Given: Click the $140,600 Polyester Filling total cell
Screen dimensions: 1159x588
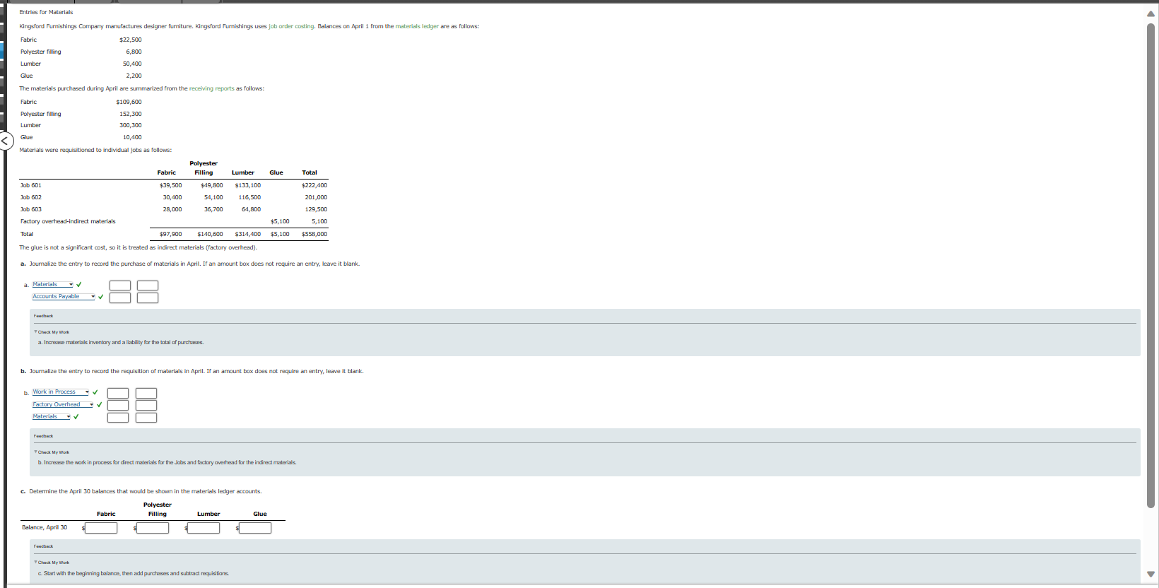Looking at the screenshot, I should pos(210,234).
